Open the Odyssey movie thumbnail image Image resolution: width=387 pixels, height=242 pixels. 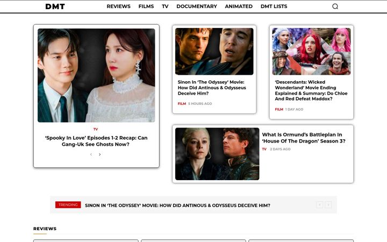(x=214, y=52)
